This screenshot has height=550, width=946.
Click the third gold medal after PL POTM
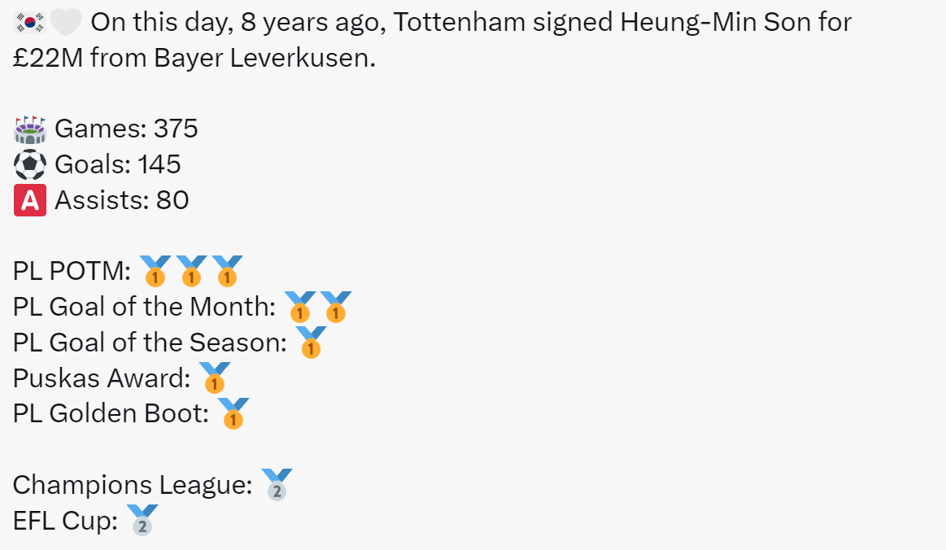click(228, 271)
